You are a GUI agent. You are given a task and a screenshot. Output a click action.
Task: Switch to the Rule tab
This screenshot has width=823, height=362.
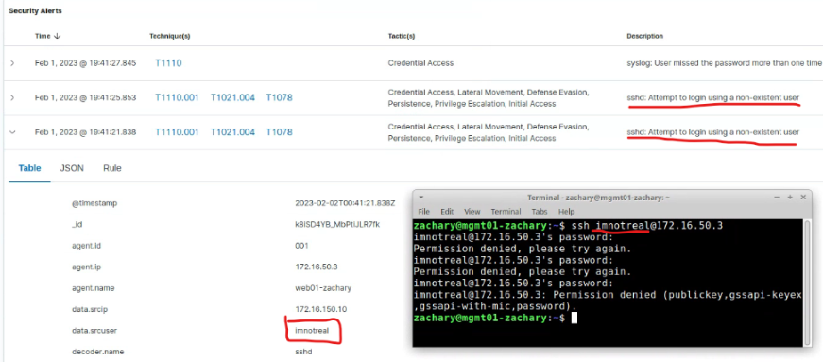point(111,168)
